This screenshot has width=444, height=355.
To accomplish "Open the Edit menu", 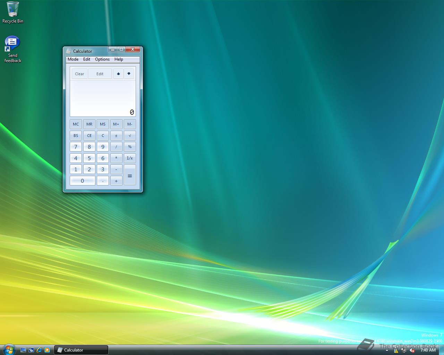I will (x=87, y=59).
